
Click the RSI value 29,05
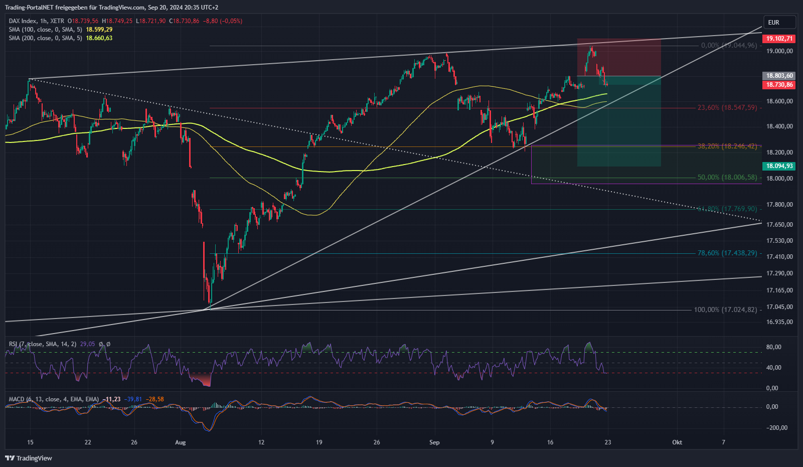(87, 344)
